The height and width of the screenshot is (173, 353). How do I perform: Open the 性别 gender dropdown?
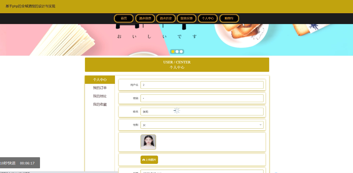click(x=202, y=125)
